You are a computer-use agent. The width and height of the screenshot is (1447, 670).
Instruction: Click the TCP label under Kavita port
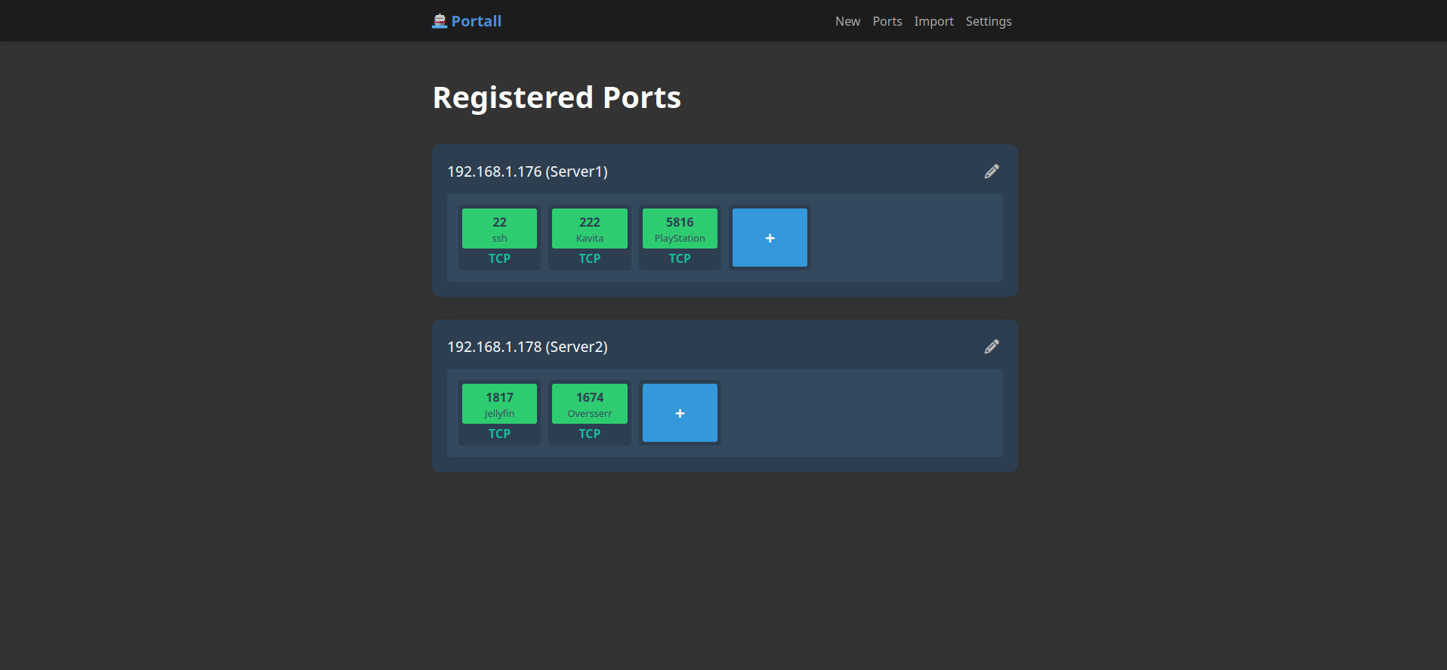coord(589,258)
